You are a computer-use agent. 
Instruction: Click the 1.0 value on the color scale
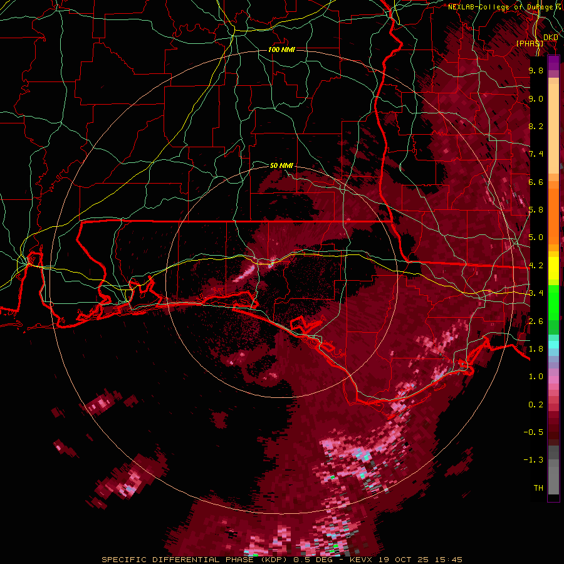(x=536, y=377)
